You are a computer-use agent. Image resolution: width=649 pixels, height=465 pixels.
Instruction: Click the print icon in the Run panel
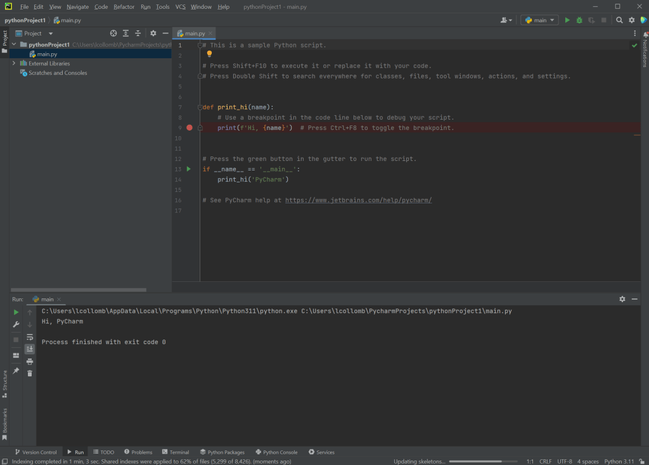point(30,362)
